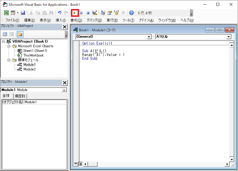Minimize the Book1 - Module1 code window
The width and height of the screenshot is (238, 171).
tap(210, 30)
